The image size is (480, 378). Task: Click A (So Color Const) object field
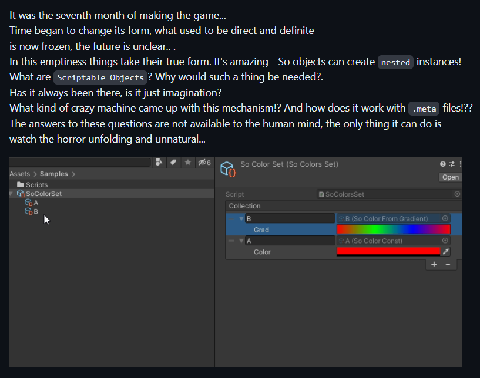pos(388,241)
